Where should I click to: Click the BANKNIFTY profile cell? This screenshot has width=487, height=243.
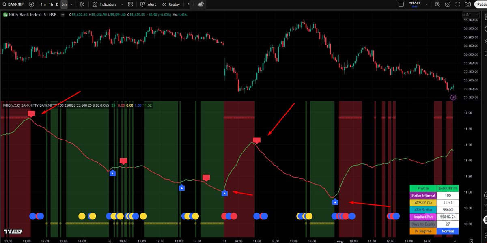[447, 188]
